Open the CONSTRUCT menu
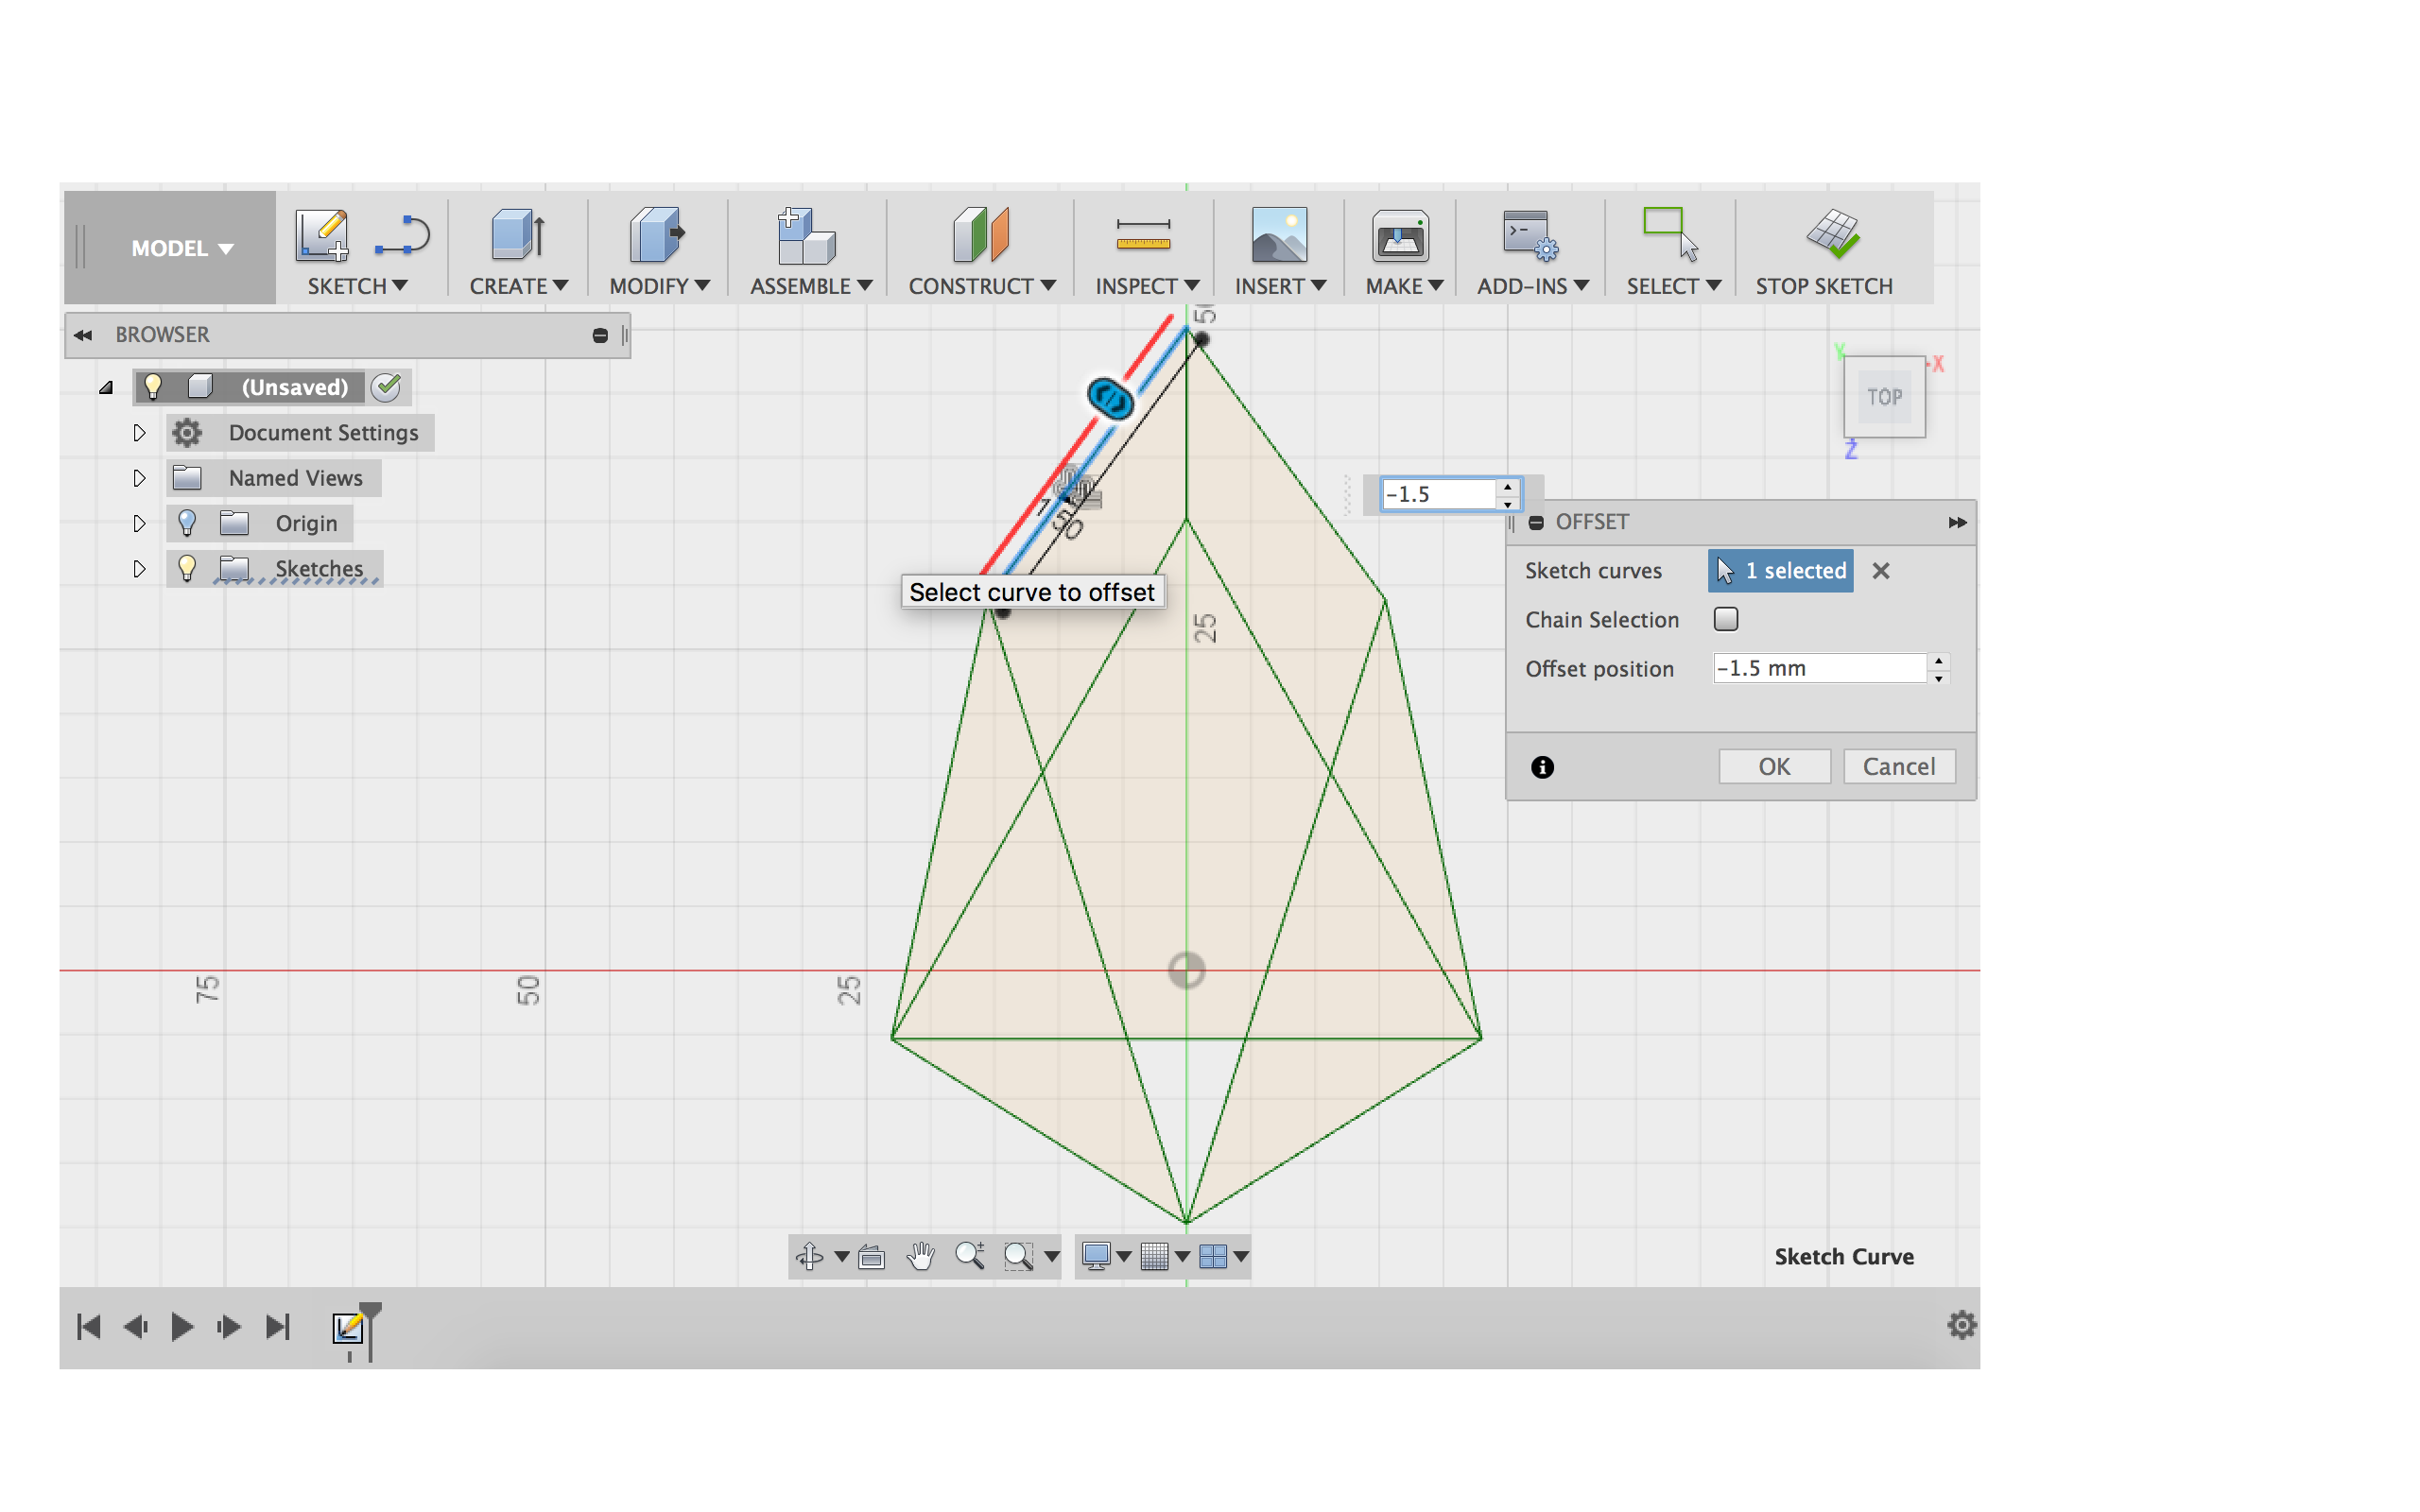The height and width of the screenshot is (1512, 2420). click(x=982, y=286)
